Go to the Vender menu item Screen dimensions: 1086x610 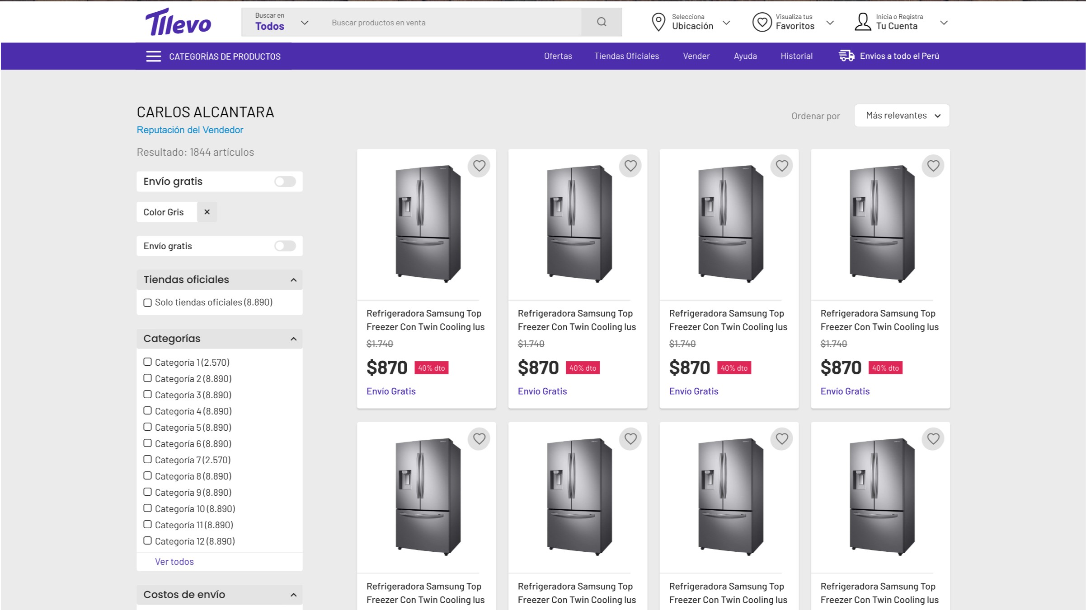pos(696,56)
